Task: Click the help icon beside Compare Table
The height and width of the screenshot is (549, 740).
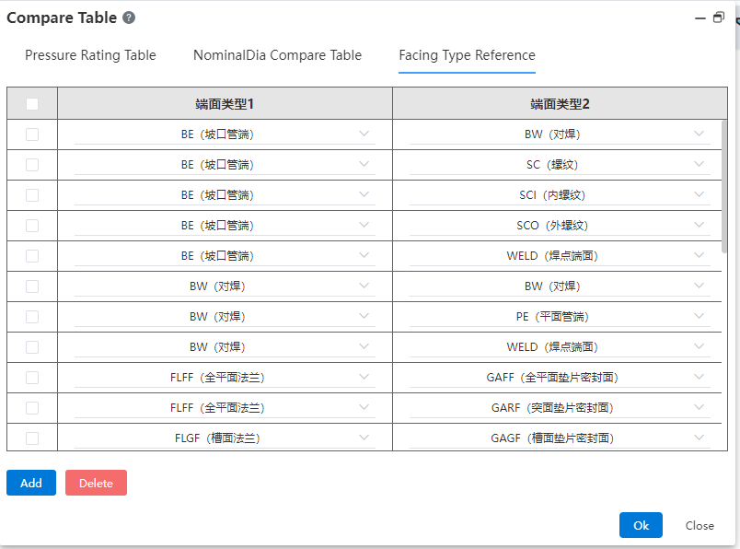Action: point(129,18)
